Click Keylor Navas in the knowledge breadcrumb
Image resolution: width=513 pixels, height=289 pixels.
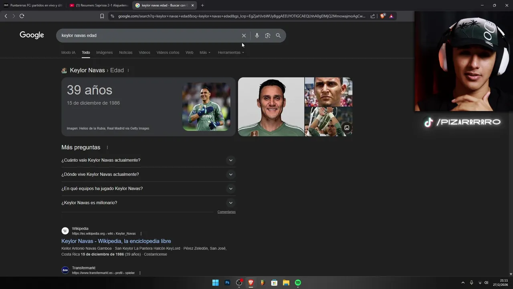coord(87,70)
